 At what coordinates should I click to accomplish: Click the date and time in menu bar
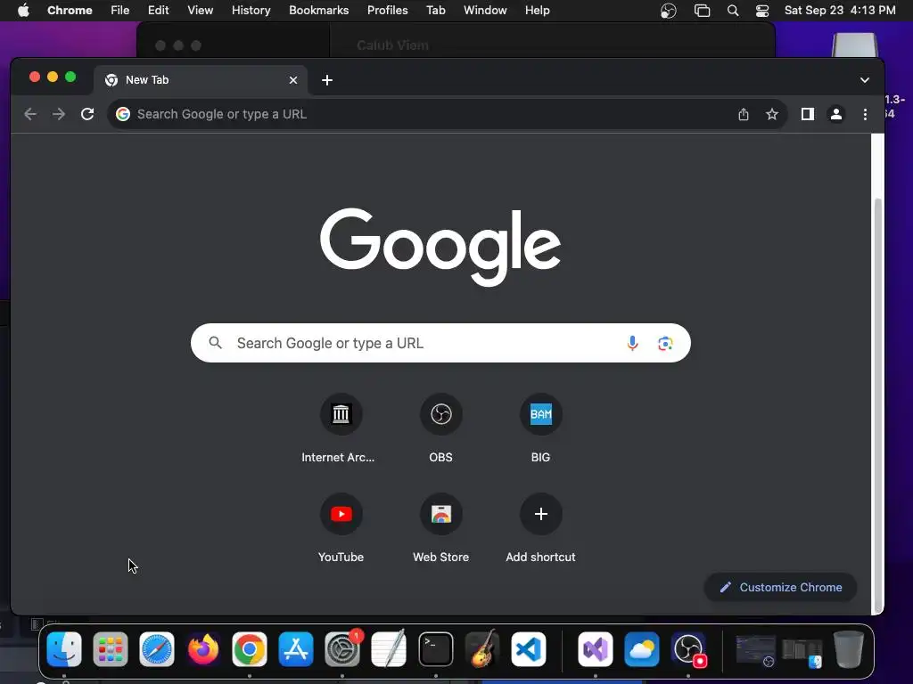[x=840, y=11]
